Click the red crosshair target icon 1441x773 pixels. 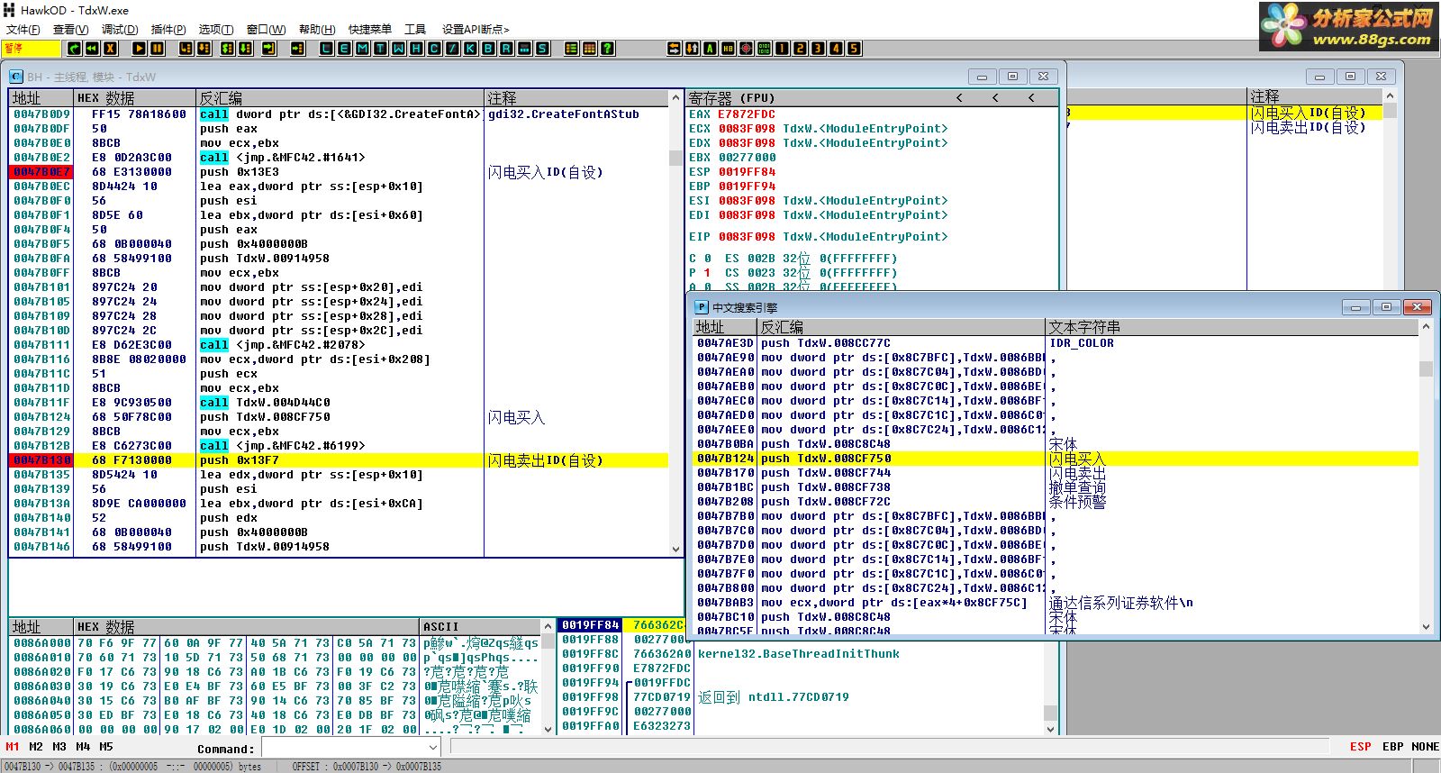tap(746, 49)
